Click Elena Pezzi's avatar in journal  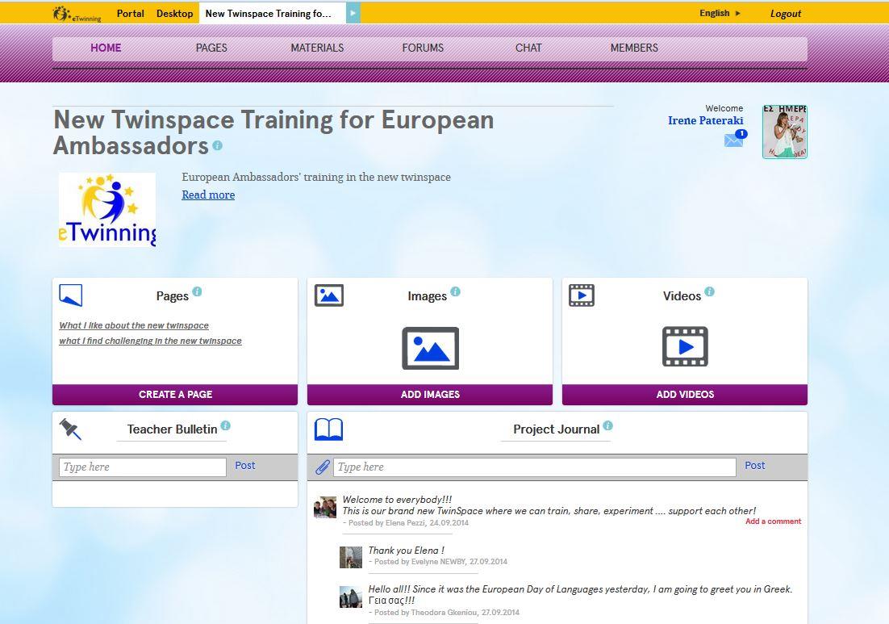[325, 507]
